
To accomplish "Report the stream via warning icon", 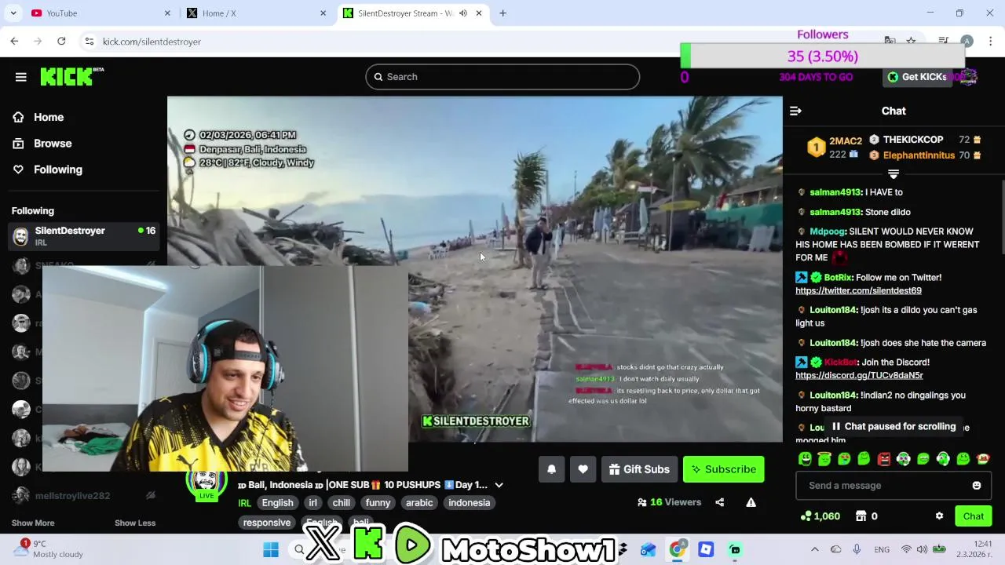I will [751, 502].
